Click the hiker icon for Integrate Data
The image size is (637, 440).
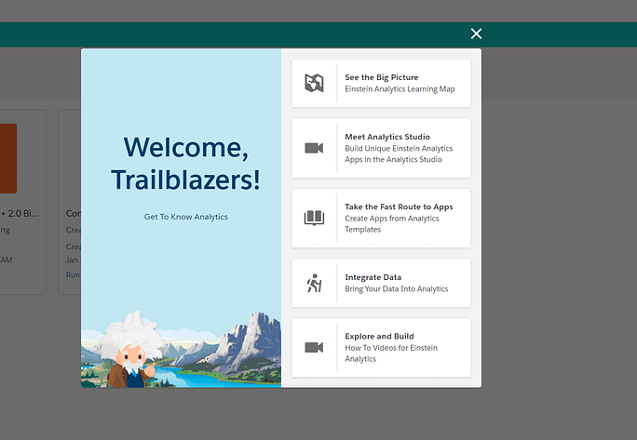click(x=314, y=283)
